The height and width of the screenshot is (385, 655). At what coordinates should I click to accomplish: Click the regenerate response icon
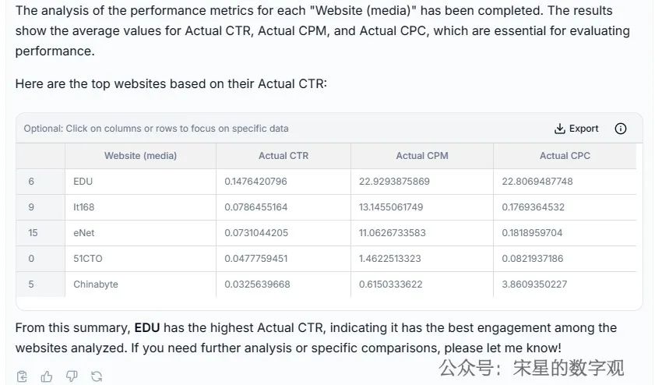97,376
